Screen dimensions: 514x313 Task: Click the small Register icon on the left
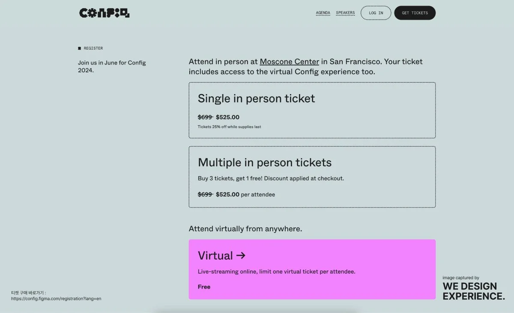coord(80,48)
